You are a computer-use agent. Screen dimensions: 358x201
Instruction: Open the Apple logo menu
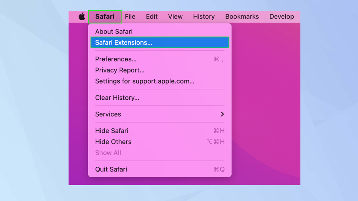coord(82,17)
